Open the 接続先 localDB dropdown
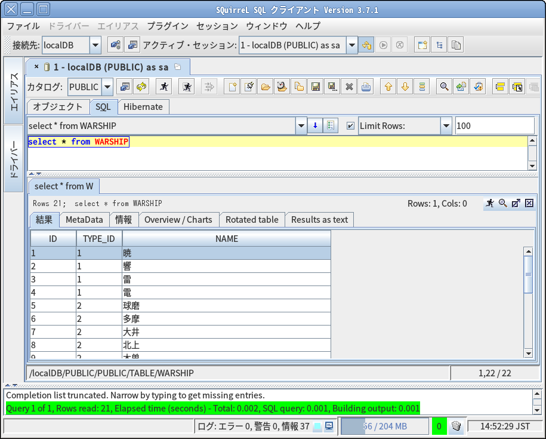Viewport: 546px width, 439px height. point(95,45)
